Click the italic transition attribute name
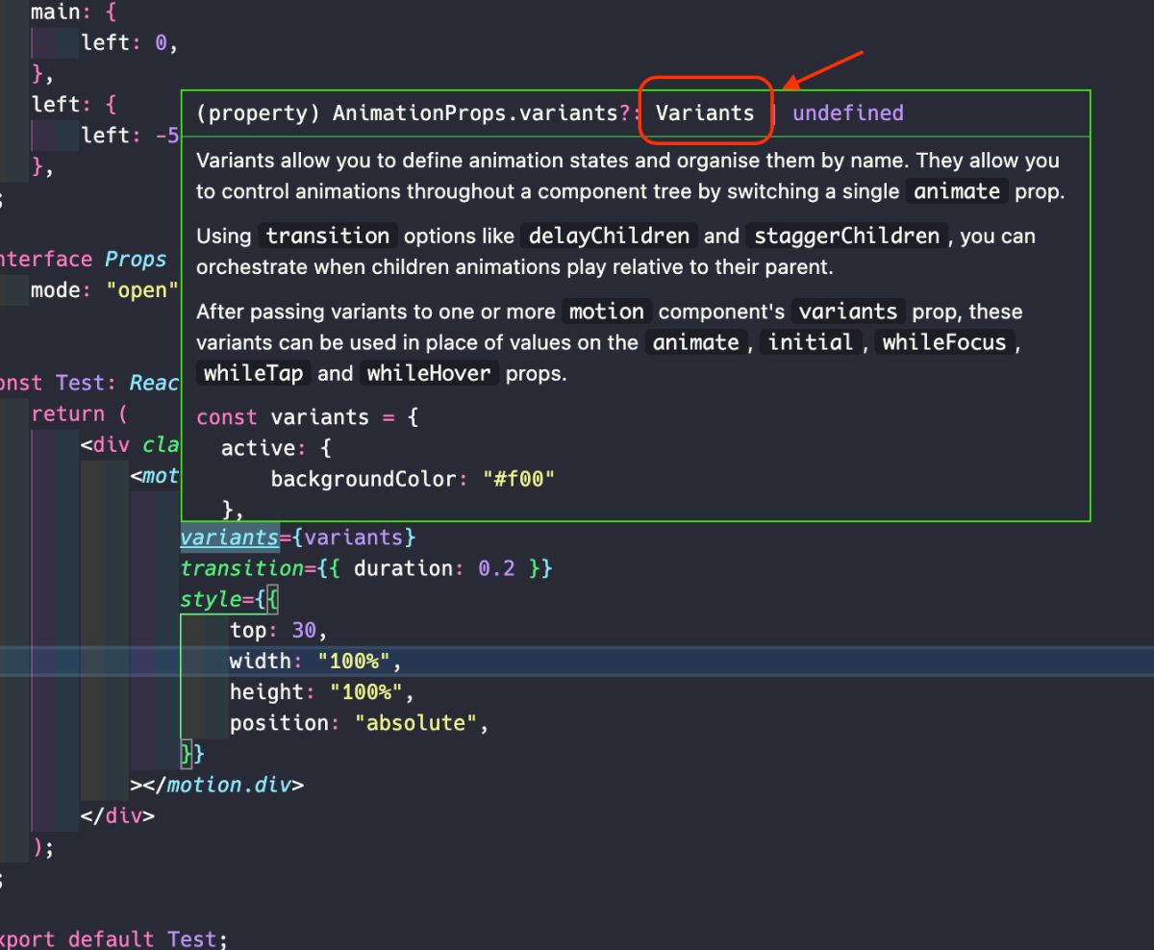 tap(242, 568)
